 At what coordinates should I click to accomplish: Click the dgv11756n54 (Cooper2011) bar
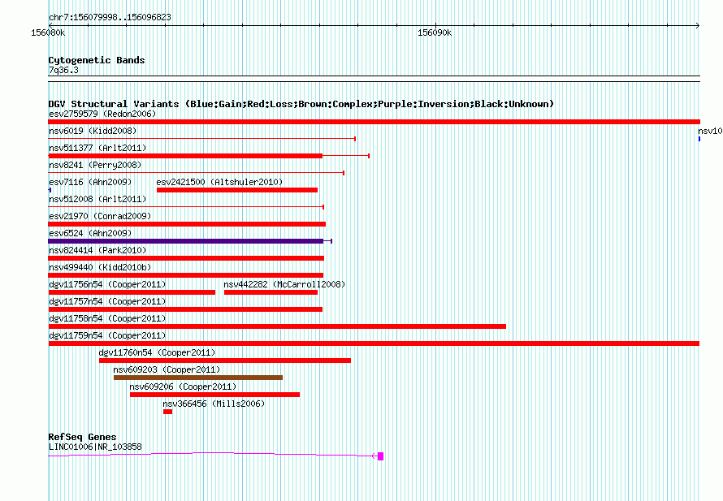click(132, 292)
